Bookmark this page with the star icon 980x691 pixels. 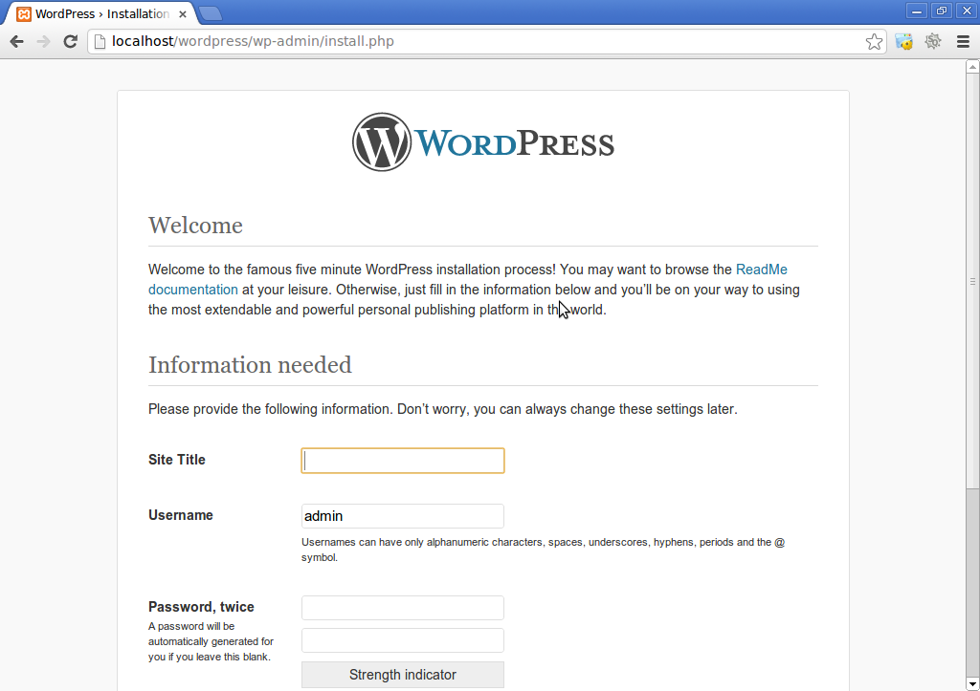[874, 42]
